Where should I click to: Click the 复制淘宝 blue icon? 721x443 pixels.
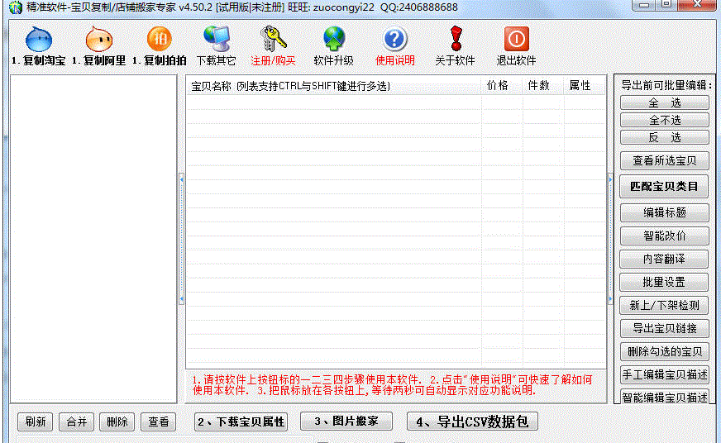click(39, 39)
